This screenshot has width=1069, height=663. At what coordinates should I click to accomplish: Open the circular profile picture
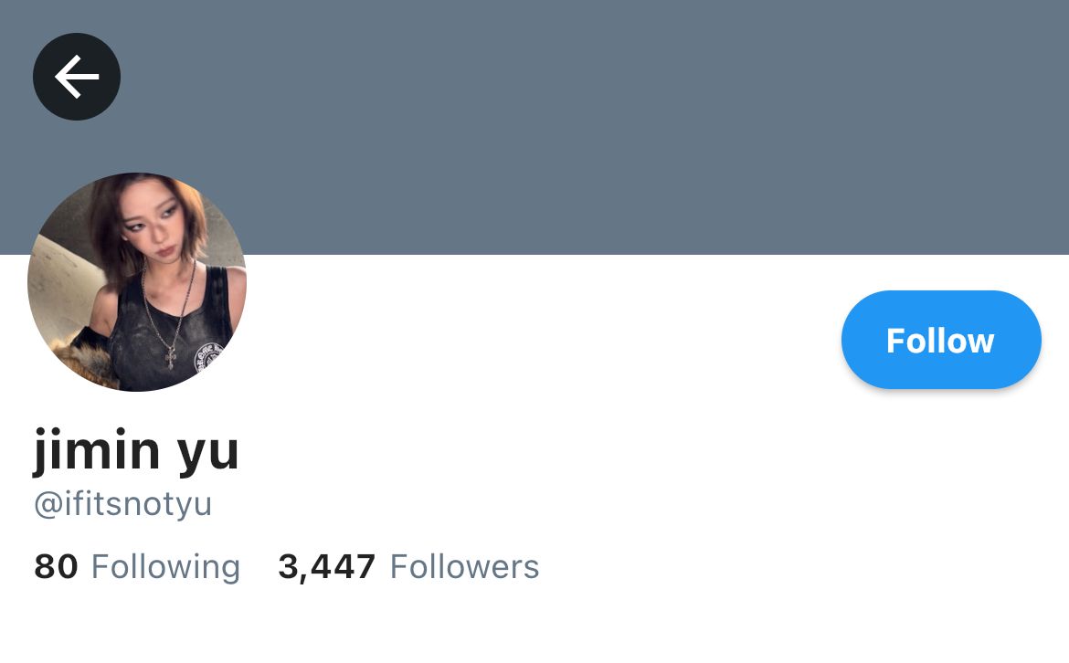click(136, 281)
